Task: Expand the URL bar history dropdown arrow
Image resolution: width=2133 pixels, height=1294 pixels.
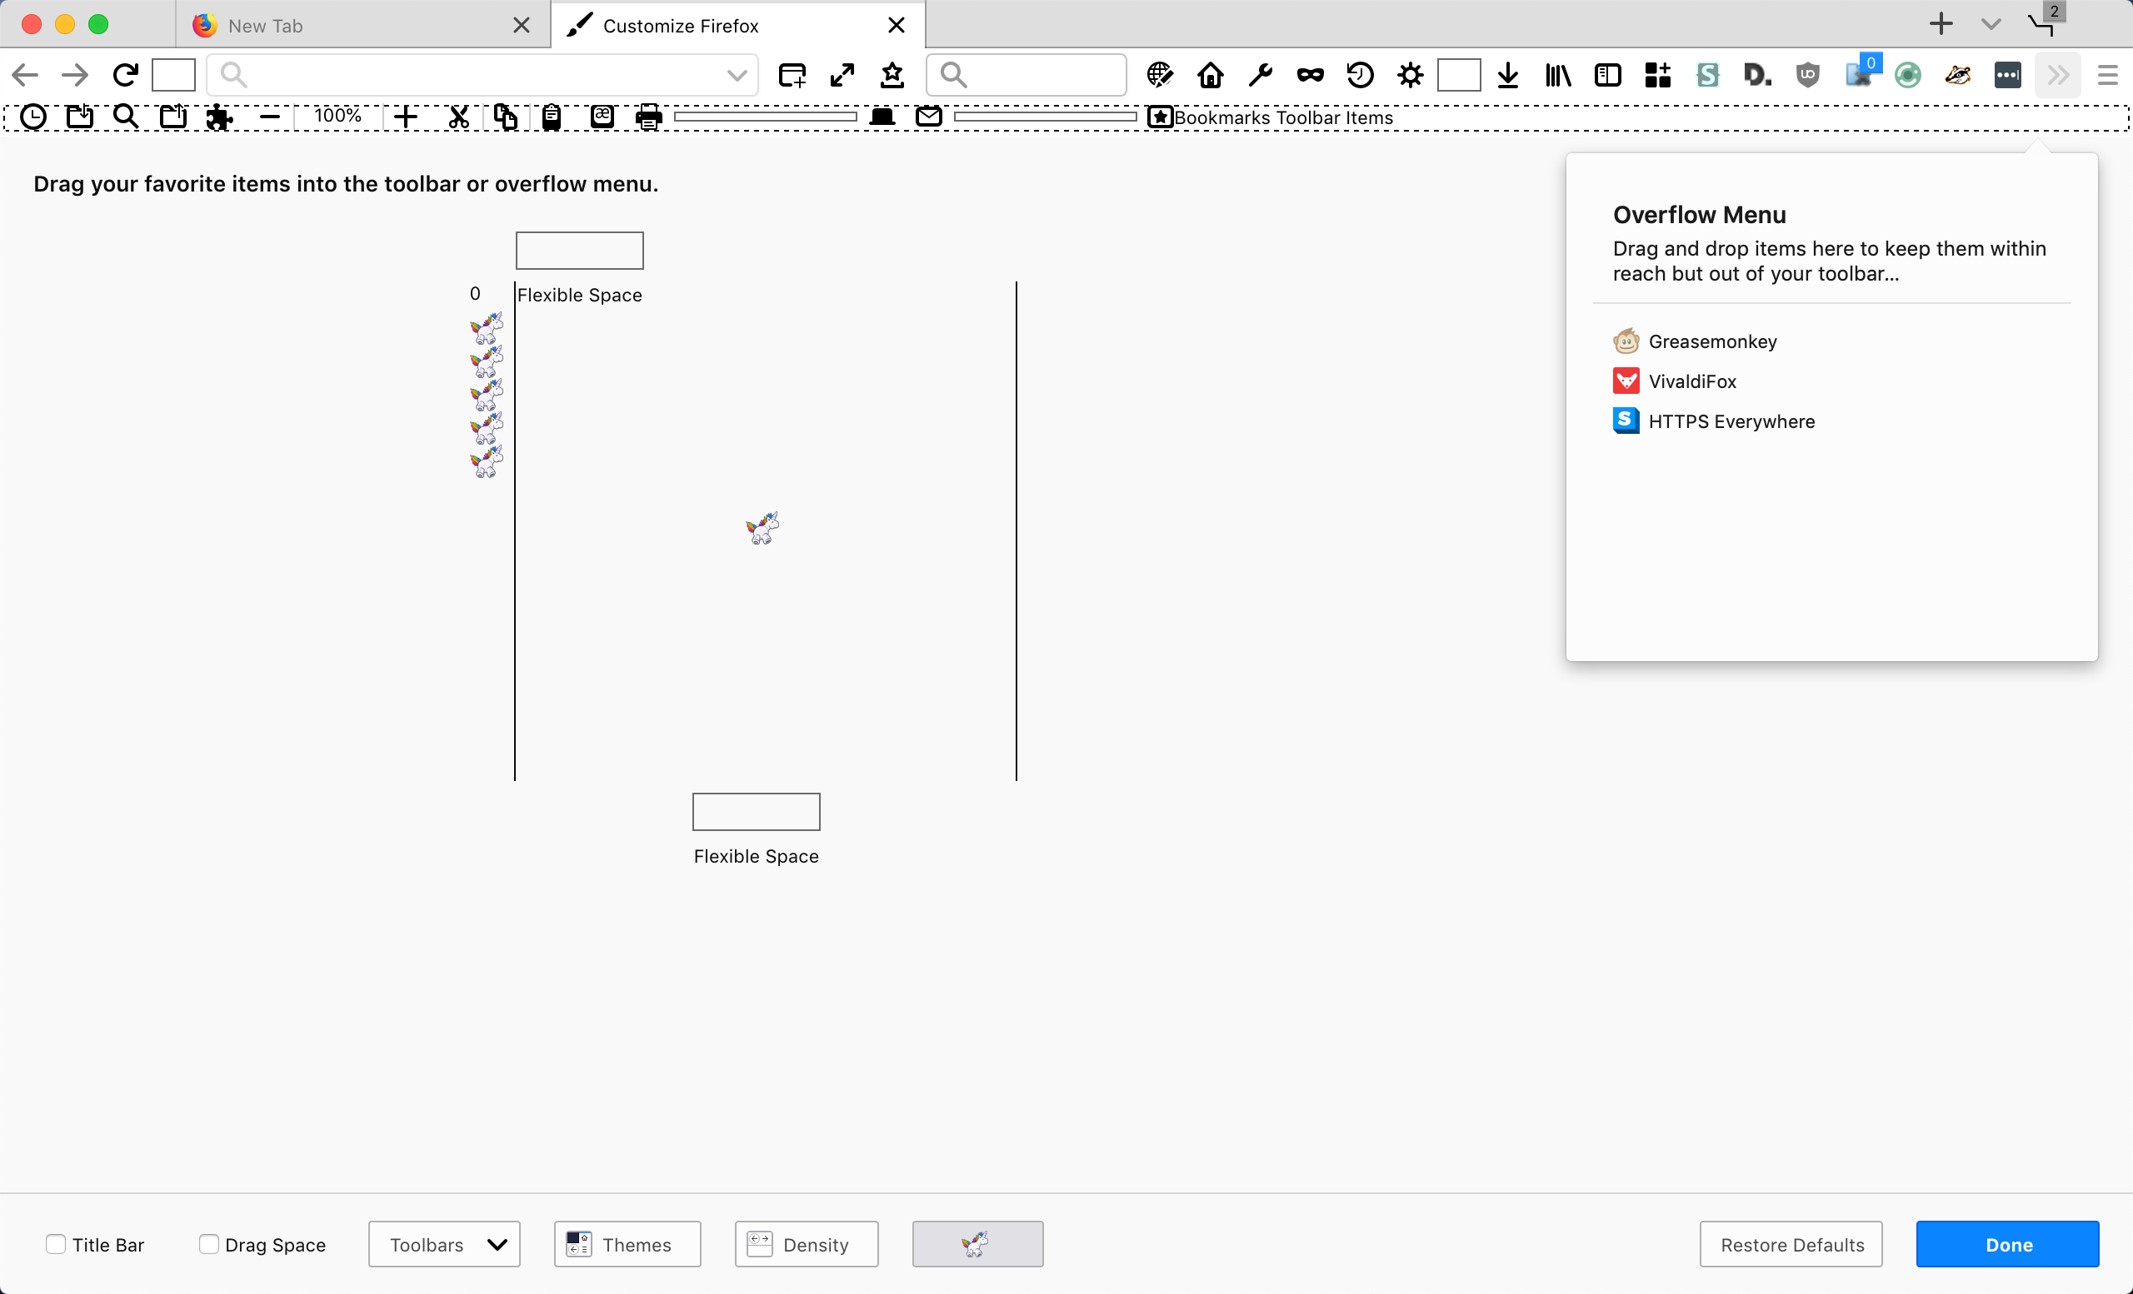Action: click(x=737, y=75)
